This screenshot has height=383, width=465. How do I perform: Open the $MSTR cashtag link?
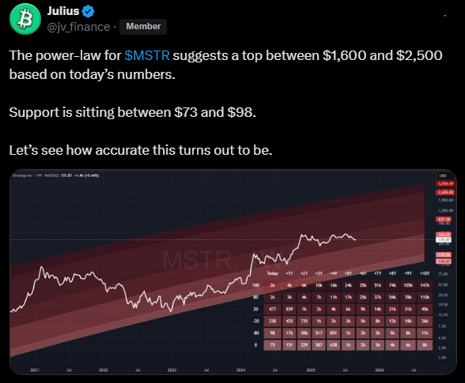pos(147,55)
